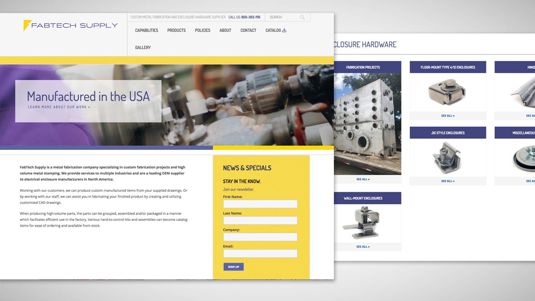
Task: Click the FabTech Supply logo
Action: [x=70, y=25]
